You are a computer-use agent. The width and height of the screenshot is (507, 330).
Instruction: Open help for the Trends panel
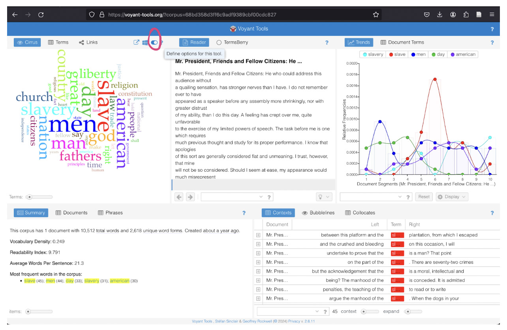click(492, 43)
